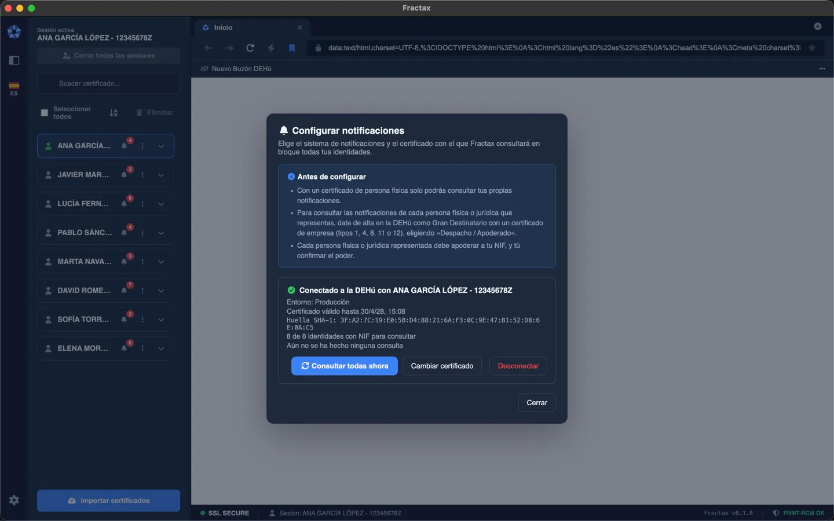This screenshot has height=521, width=834.
Task: Click the Desconectar button
Action: click(518, 366)
